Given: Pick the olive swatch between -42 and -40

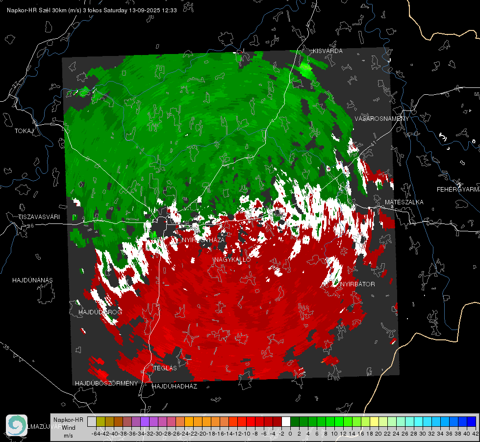Looking at the screenshot, I should point(110,421).
